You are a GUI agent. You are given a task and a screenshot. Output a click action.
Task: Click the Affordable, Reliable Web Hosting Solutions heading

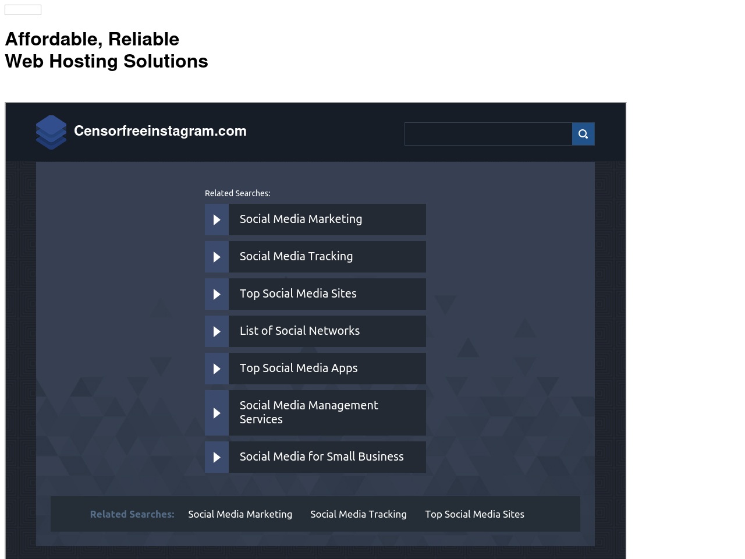[107, 50]
